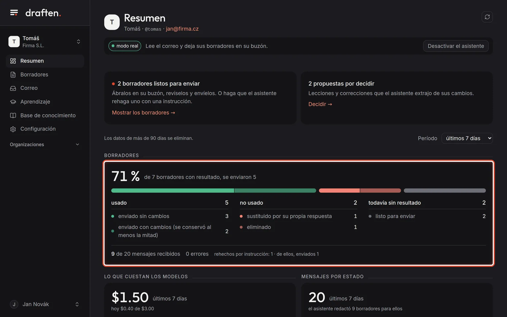Screen dimensions: 507x317
Task: Click the jan@firma.cz email link
Action: 182,29
